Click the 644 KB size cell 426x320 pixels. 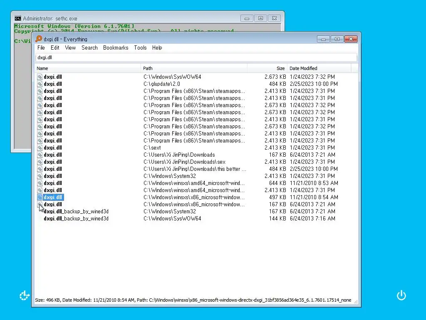point(277,183)
